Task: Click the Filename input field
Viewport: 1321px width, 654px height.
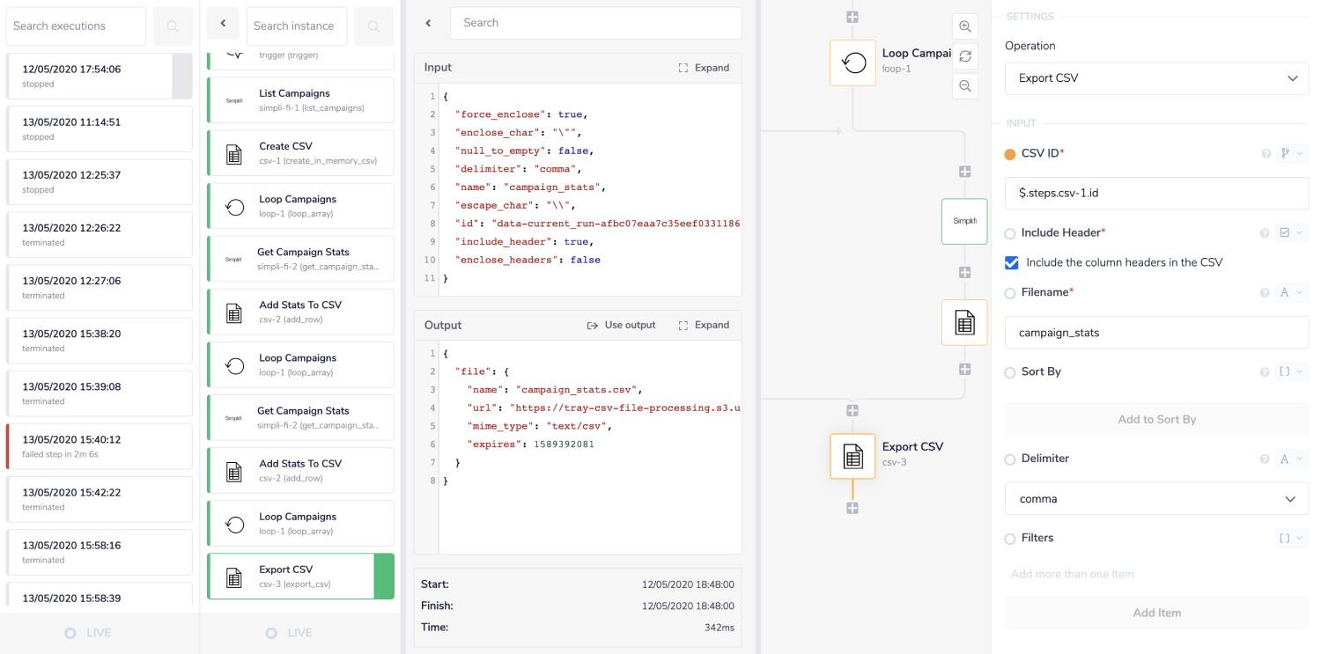Action: pos(1156,333)
